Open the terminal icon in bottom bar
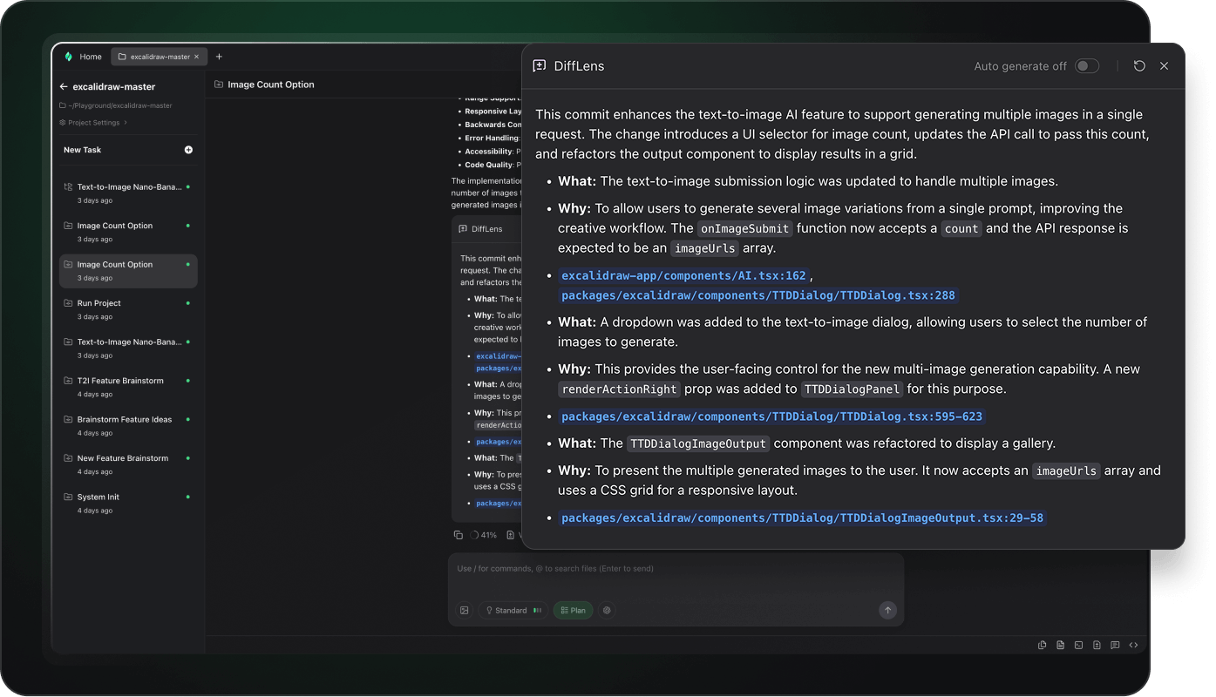1216x697 pixels. pos(1078,646)
